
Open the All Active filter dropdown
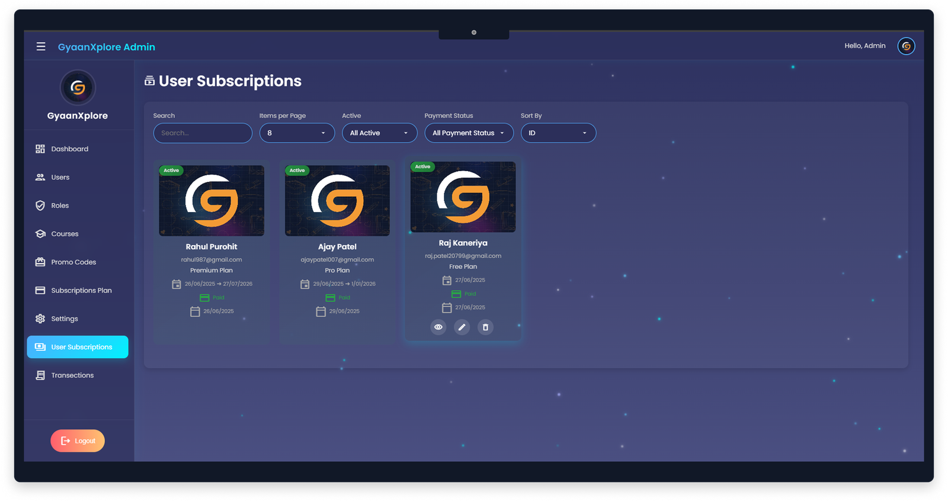tap(380, 133)
